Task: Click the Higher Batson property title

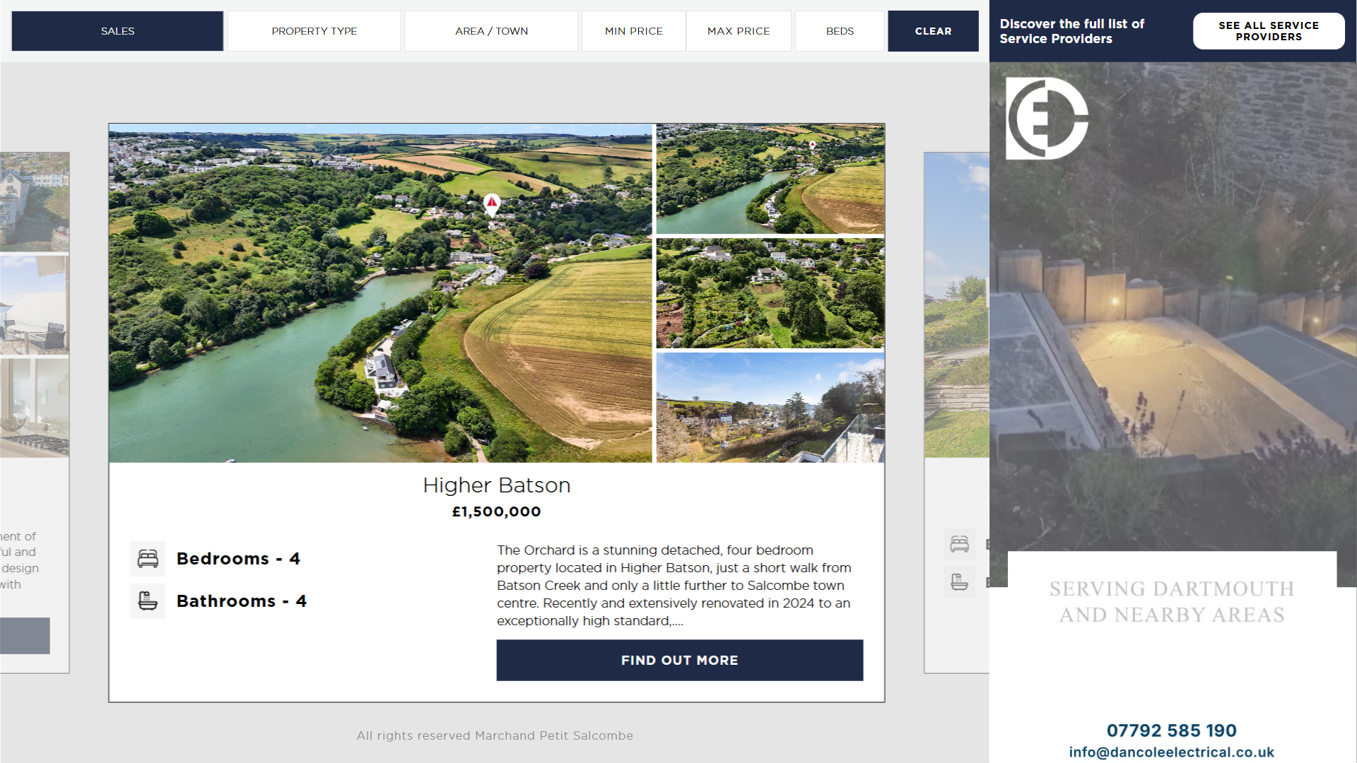Action: (x=496, y=485)
